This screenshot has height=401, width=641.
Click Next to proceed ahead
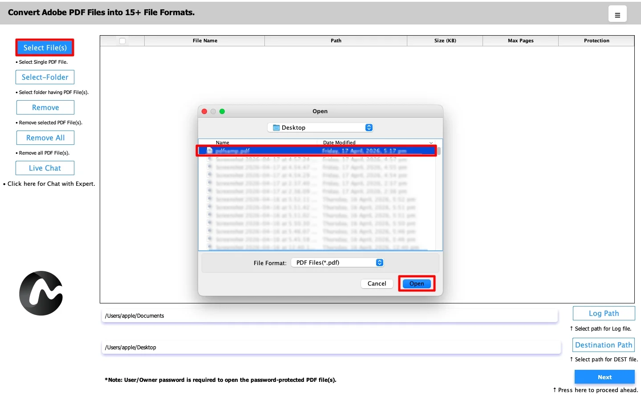pos(604,377)
